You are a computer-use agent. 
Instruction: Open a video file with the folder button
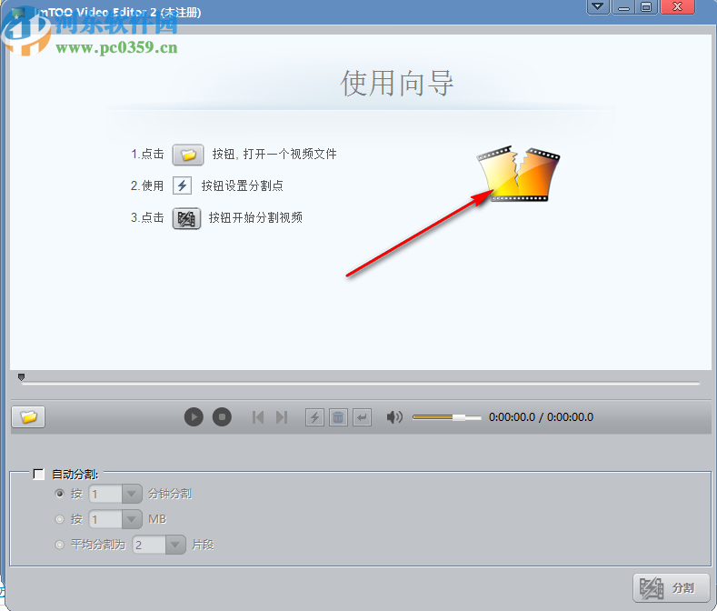[28, 417]
